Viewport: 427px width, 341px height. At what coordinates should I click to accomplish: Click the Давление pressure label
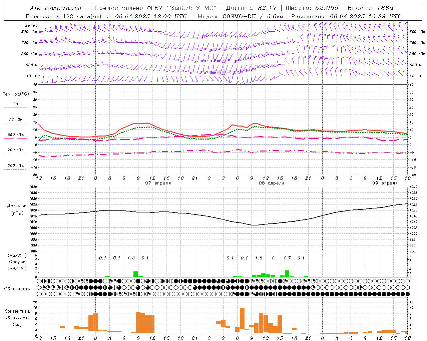(17, 206)
